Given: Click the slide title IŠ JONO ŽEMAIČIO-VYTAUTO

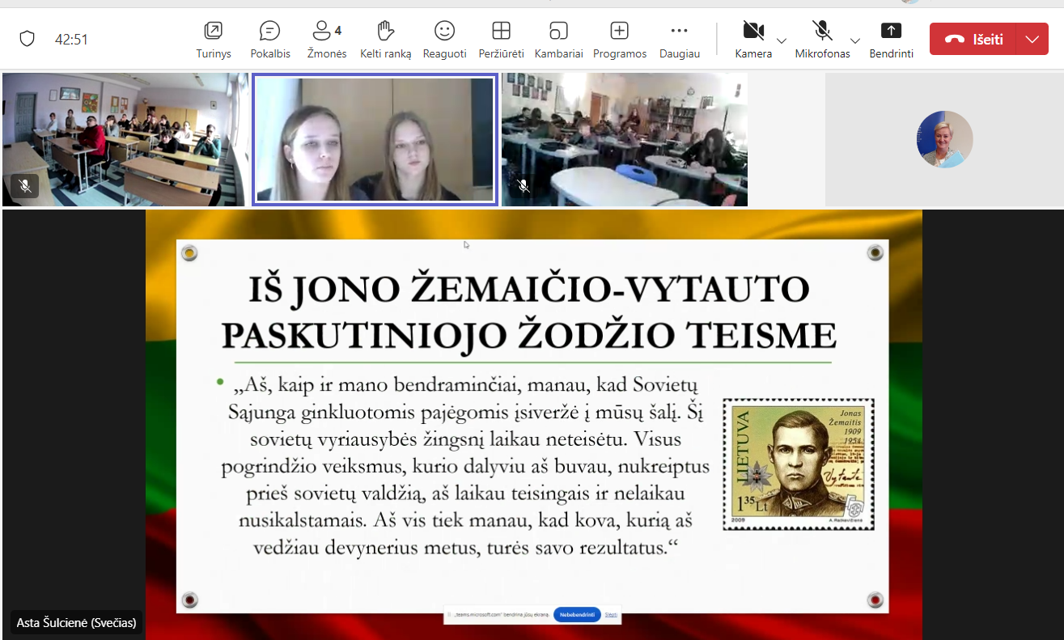Looking at the screenshot, I should (x=530, y=290).
